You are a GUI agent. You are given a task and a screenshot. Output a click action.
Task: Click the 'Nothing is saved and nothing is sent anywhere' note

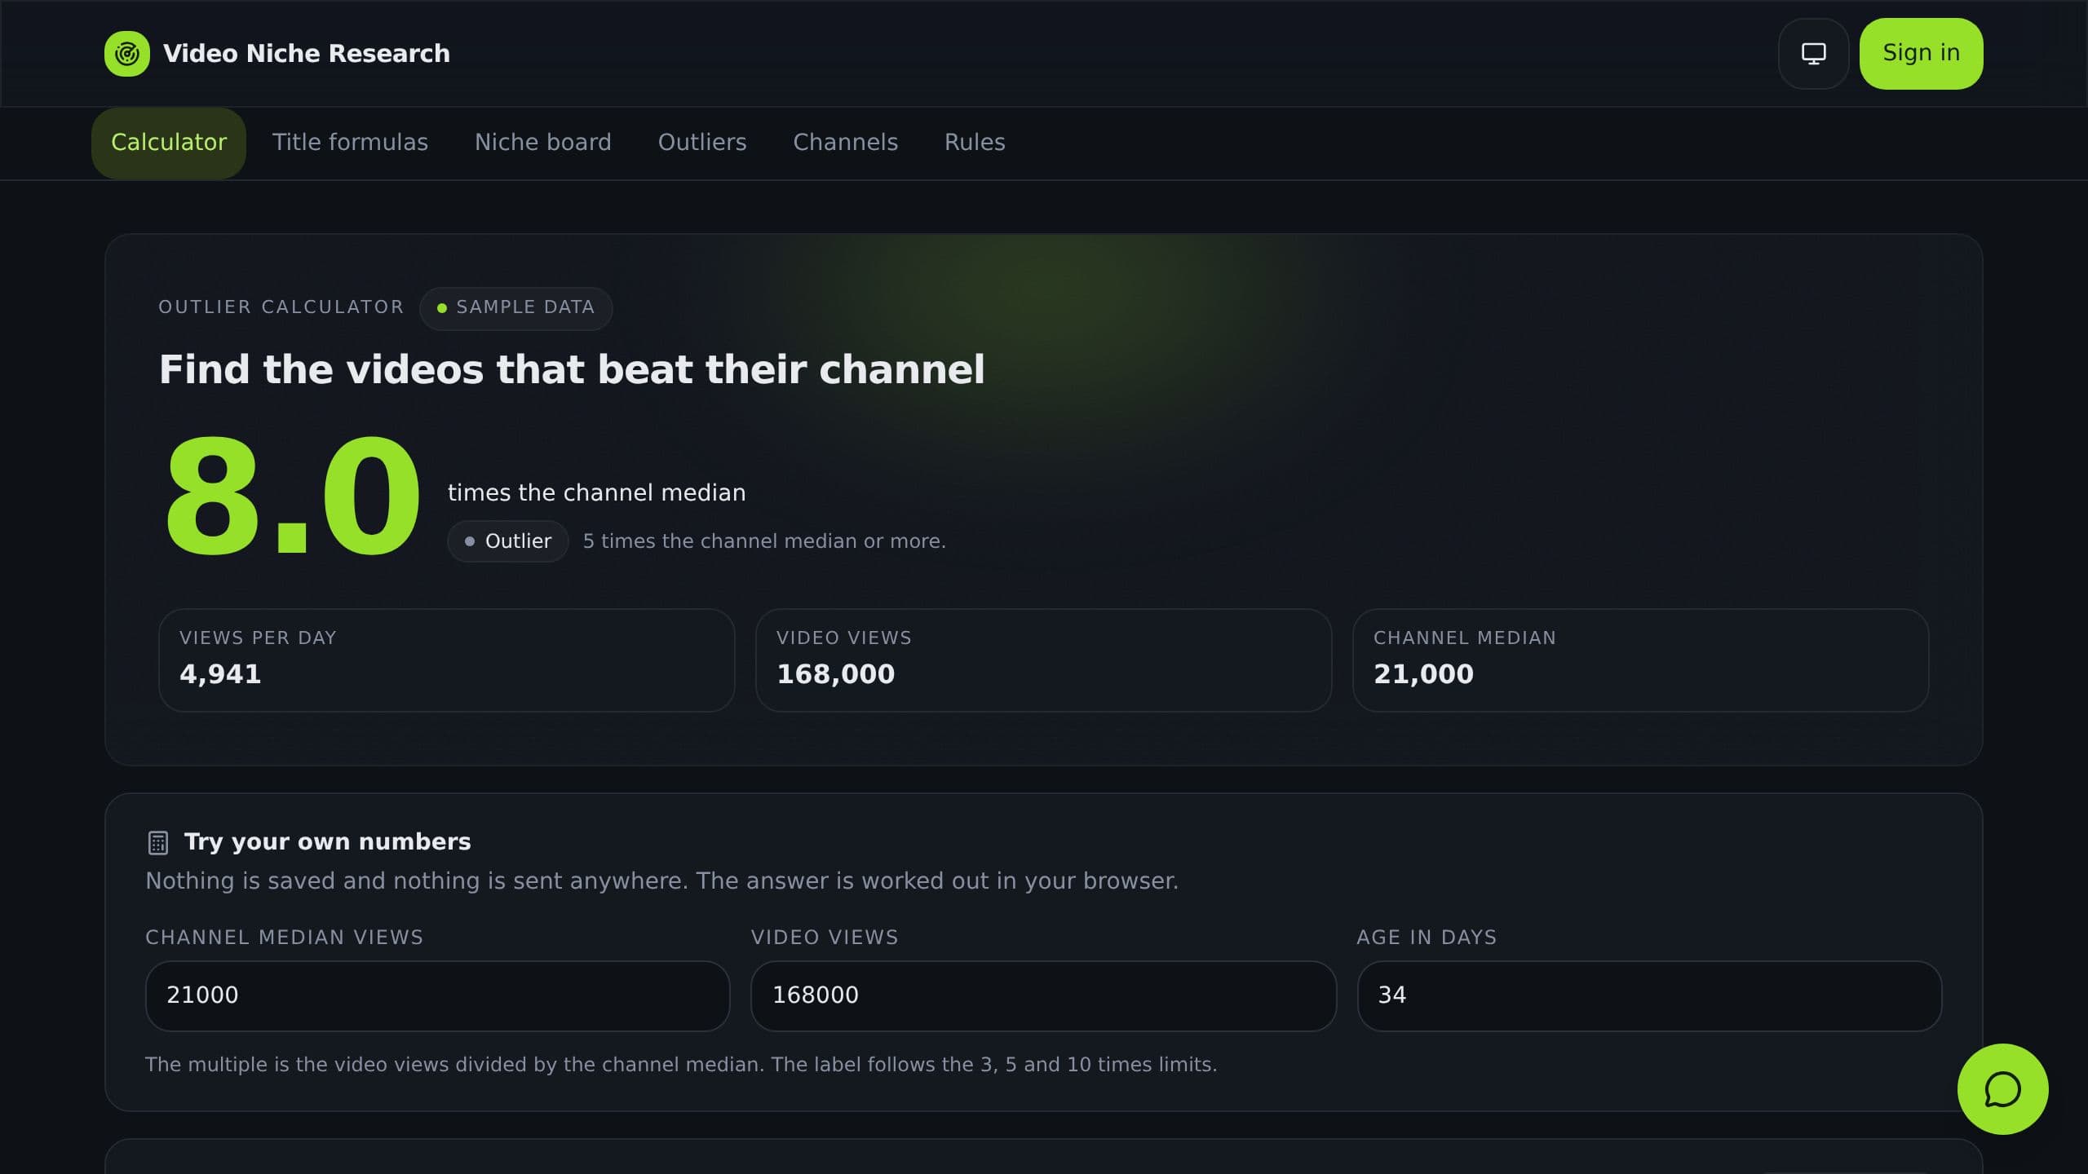(661, 881)
